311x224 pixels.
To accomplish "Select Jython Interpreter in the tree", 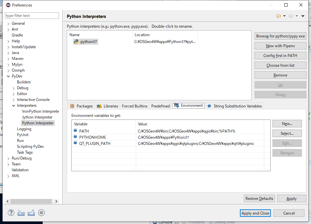I will [x=37, y=117].
